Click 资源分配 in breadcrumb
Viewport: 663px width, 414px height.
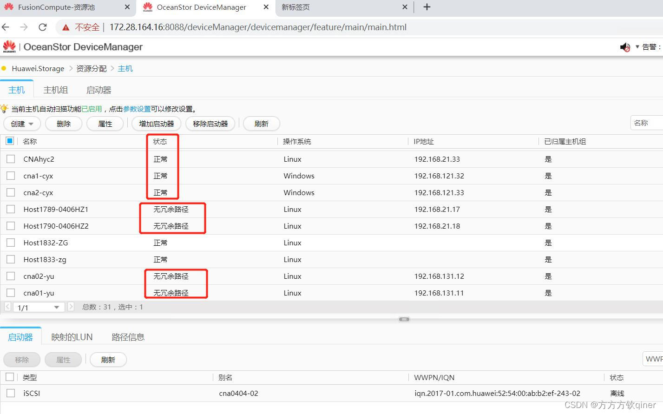pyautogui.click(x=92, y=68)
